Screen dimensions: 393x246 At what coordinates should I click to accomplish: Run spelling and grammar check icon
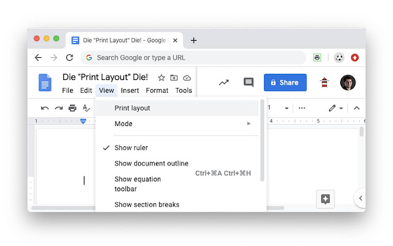pyautogui.click(x=86, y=108)
